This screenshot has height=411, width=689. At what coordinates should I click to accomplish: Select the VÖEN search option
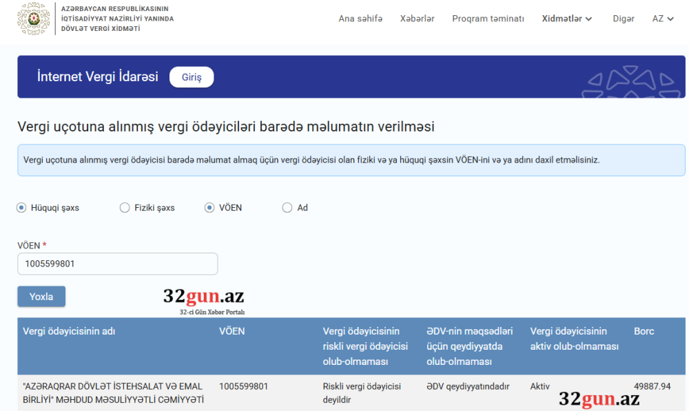[209, 207]
